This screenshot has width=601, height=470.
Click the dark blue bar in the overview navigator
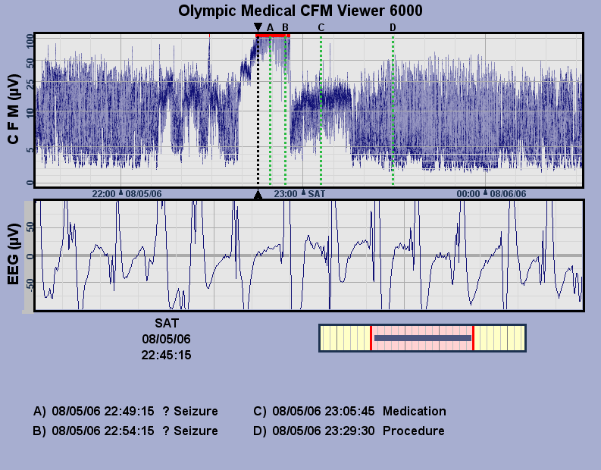click(423, 338)
